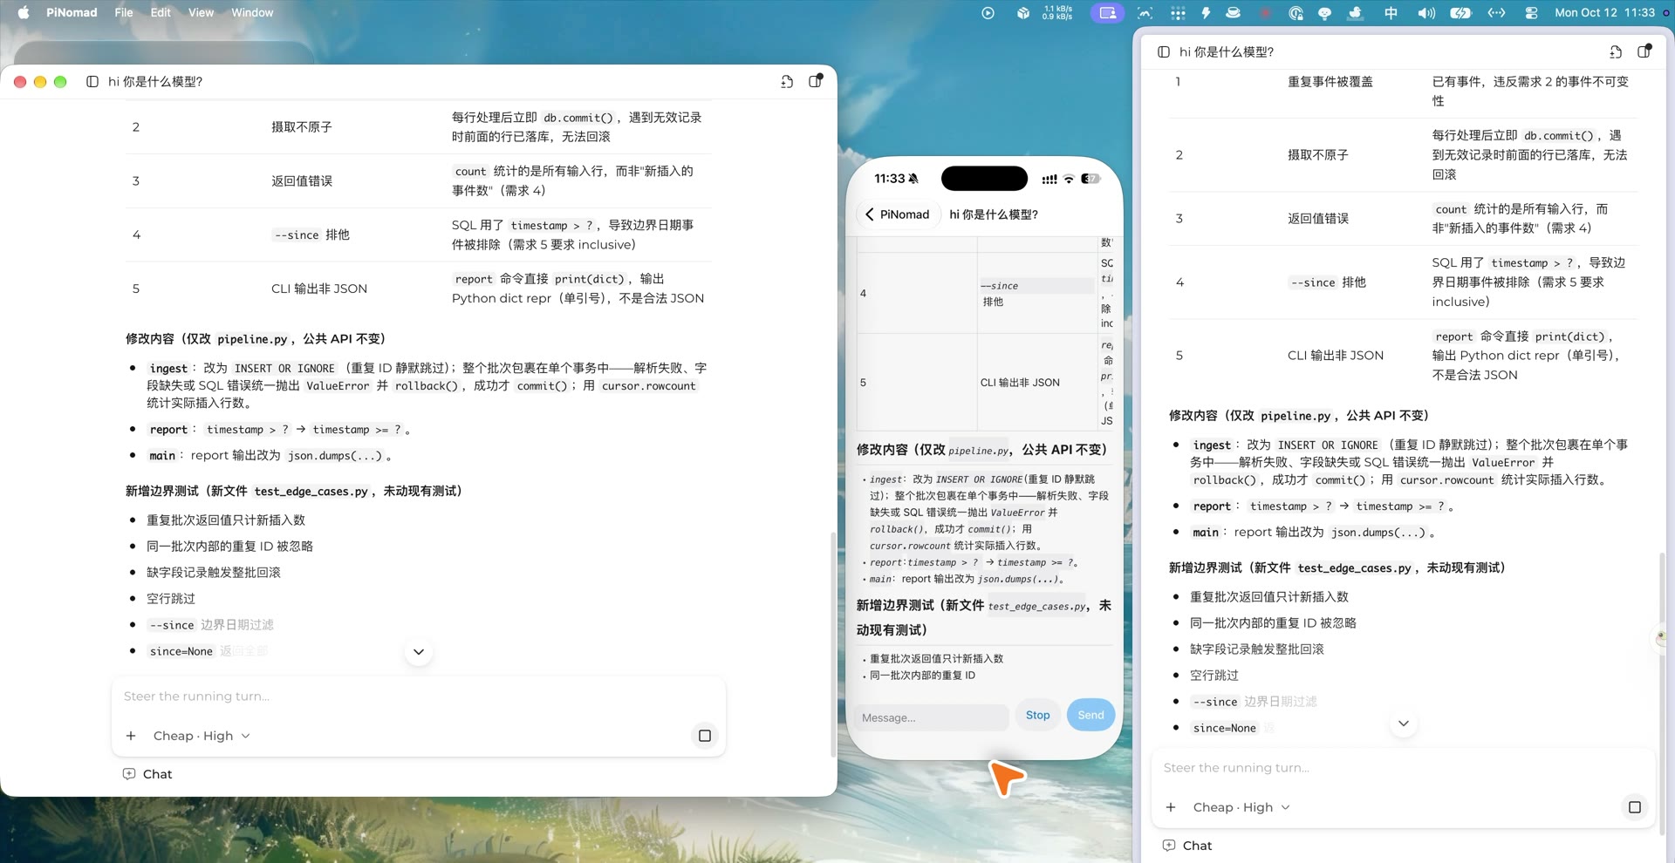Open the Window menu

pyautogui.click(x=252, y=13)
